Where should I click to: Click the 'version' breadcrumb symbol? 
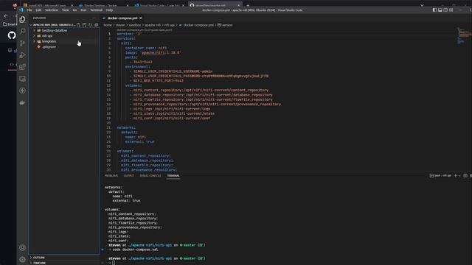227,25
